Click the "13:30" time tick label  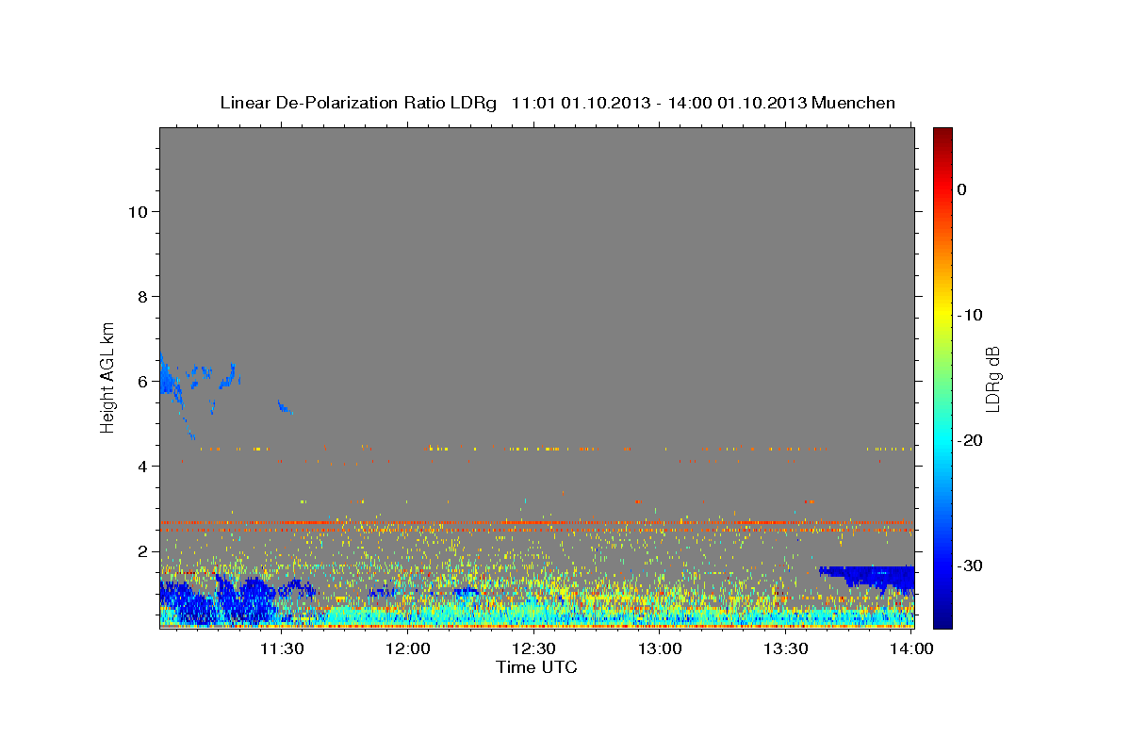[x=787, y=649]
